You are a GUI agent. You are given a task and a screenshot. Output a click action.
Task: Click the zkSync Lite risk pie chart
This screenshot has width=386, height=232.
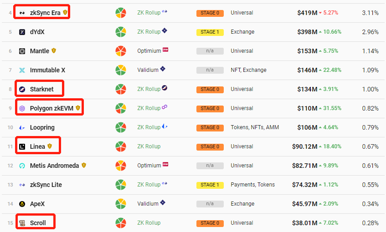[121, 185]
